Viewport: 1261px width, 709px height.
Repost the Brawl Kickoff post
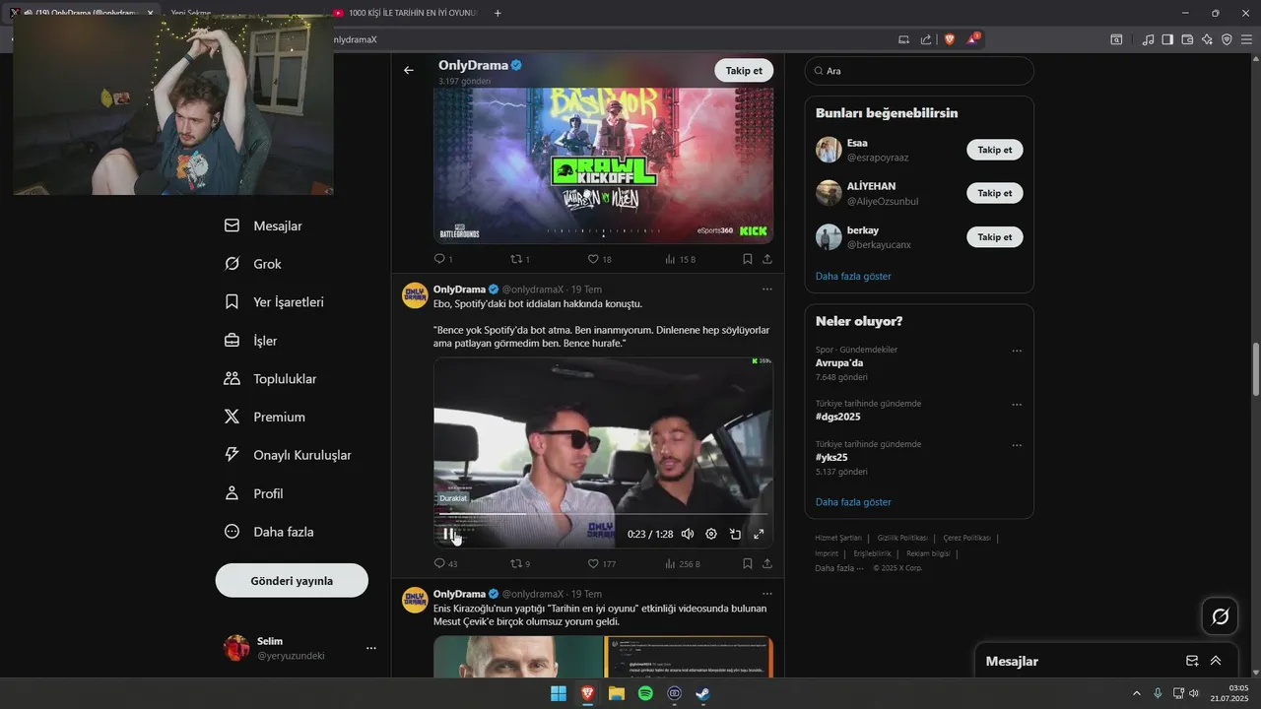pos(519,259)
